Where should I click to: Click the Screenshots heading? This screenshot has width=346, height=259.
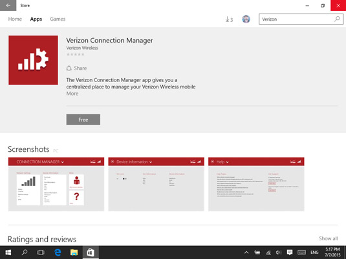(x=28, y=149)
